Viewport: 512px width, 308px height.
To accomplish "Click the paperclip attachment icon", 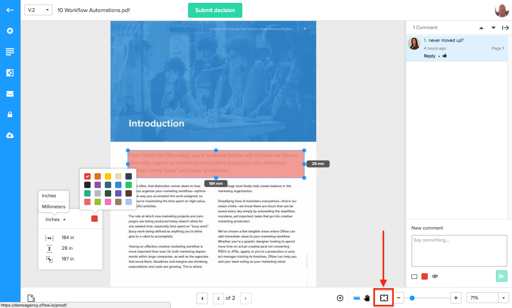I will [435, 276].
